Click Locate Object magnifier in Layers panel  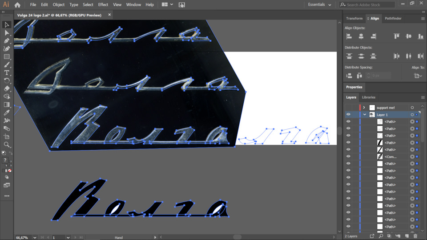pyautogui.click(x=381, y=236)
